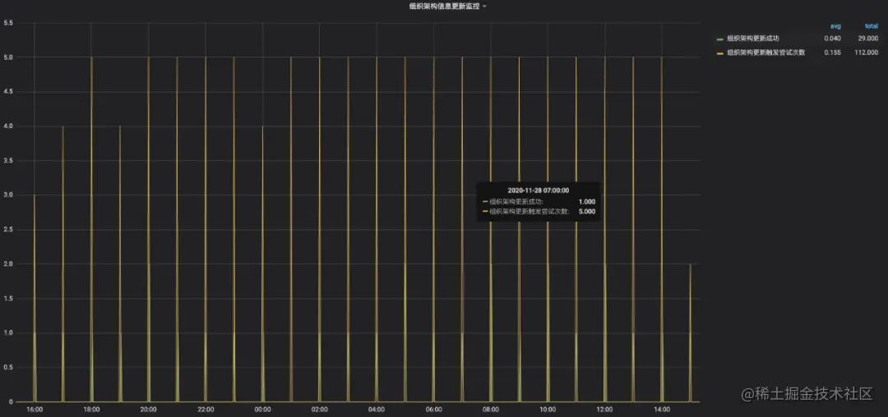The width and height of the screenshot is (888, 417).
Task: Click the tooltip value 5.000
Action: click(x=587, y=212)
